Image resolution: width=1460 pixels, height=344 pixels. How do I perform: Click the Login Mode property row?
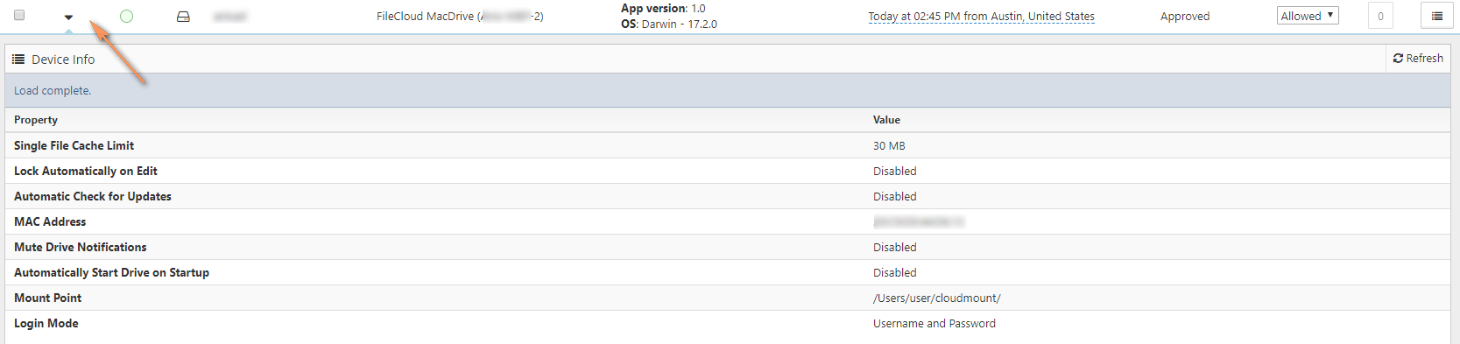pos(728,323)
